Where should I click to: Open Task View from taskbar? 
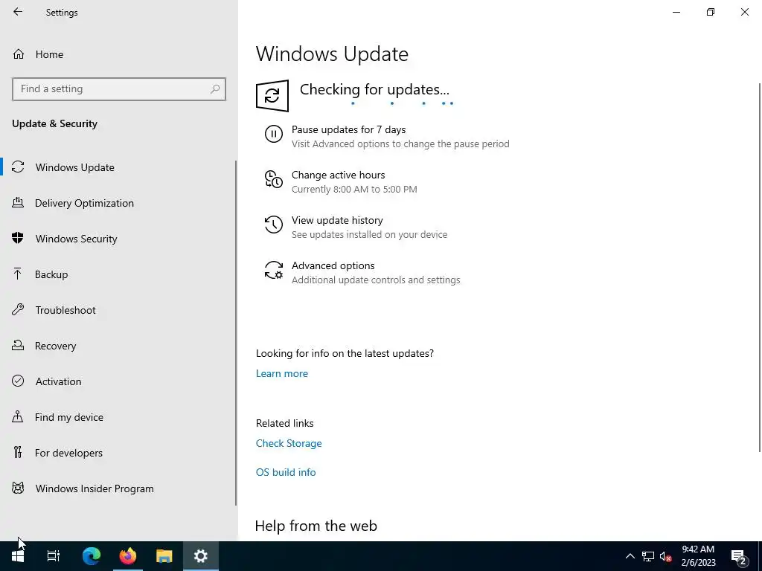click(x=53, y=556)
